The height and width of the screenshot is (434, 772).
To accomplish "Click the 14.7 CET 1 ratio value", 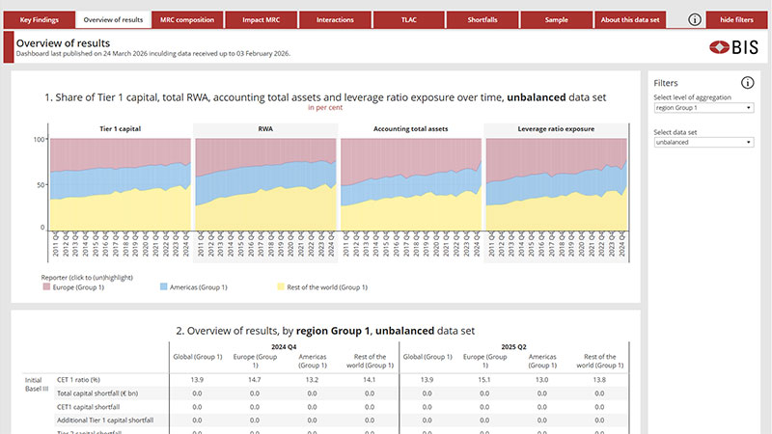I will coord(255,380).
